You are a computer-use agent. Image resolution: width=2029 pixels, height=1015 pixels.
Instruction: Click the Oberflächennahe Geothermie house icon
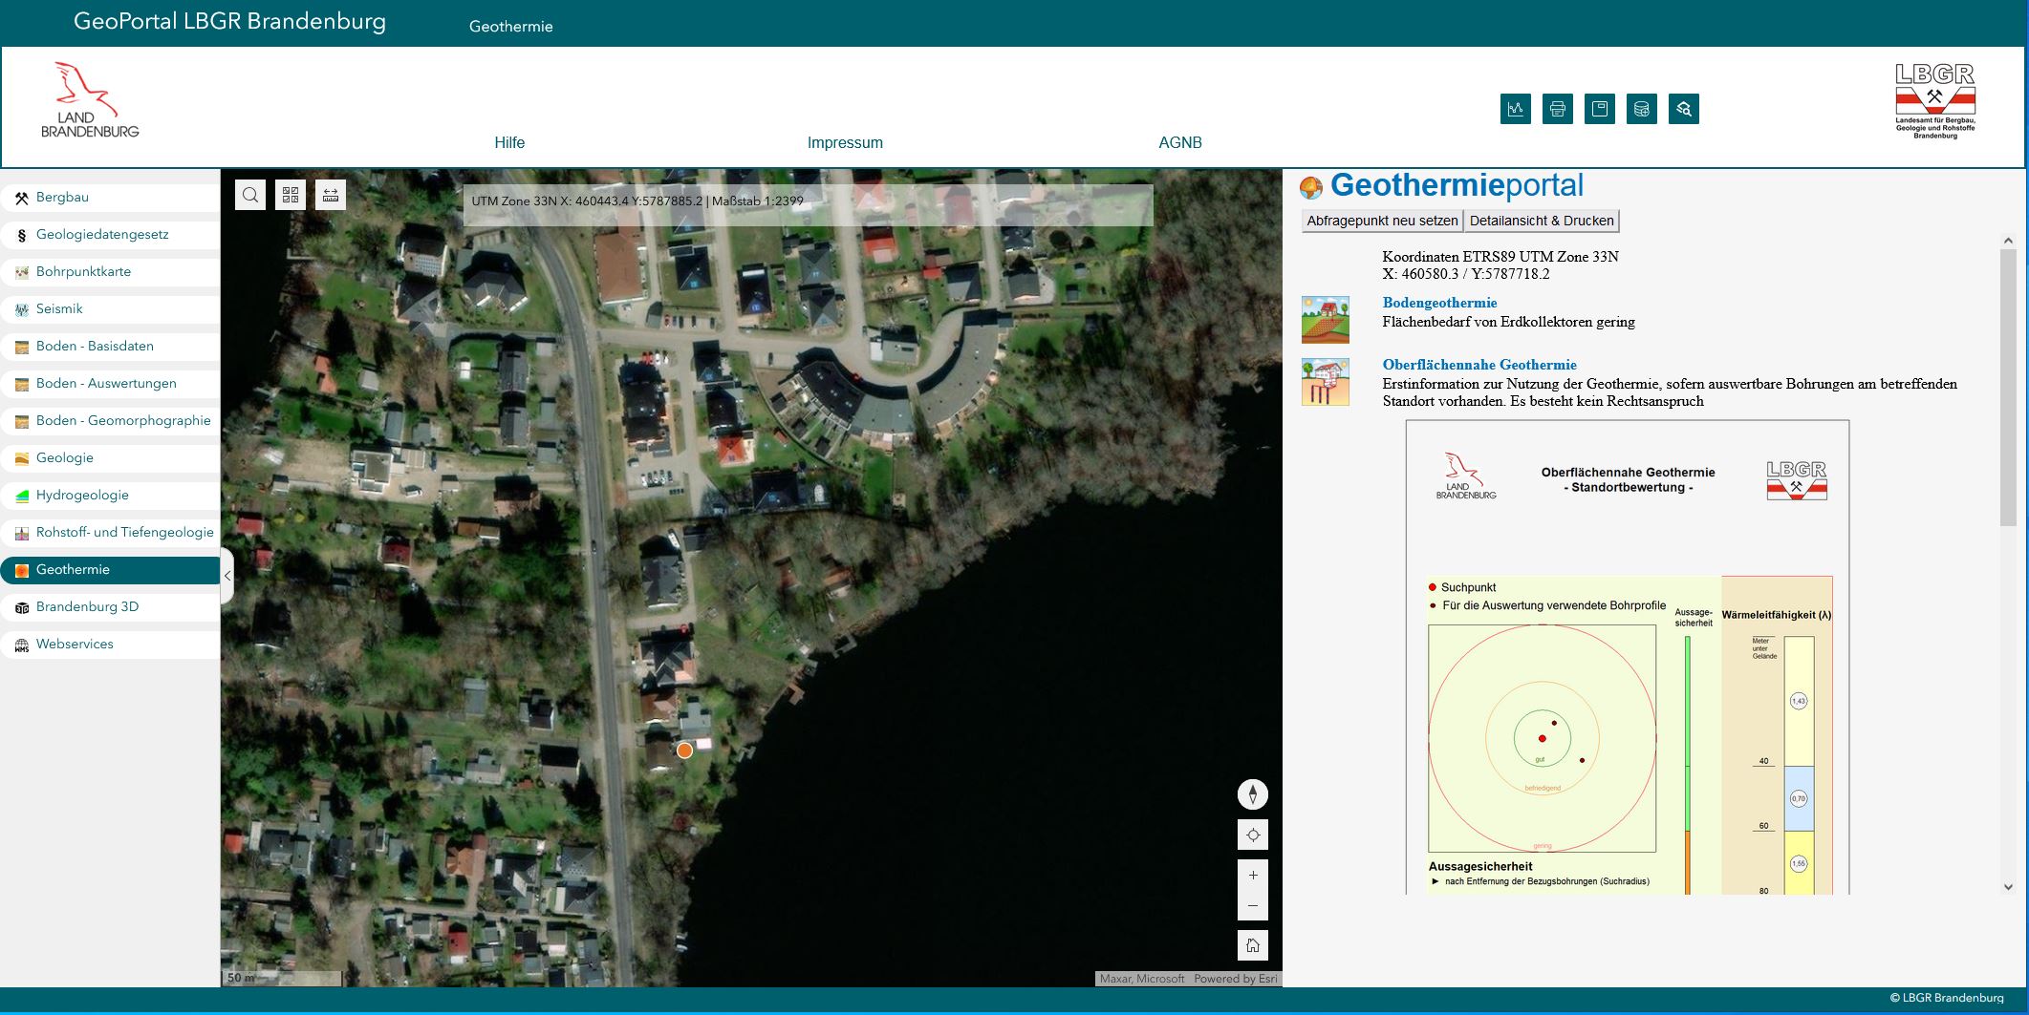1326,382
